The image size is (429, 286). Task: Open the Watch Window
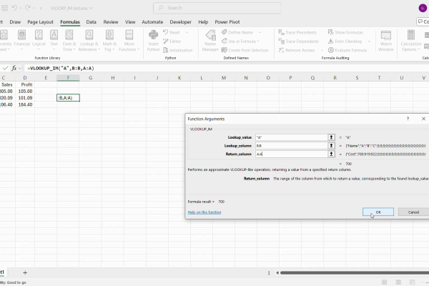[x=385, y=41]
